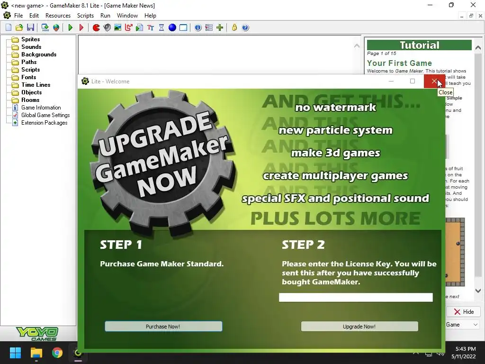Close the Lite - Welcome dialog

click(x=434, y=82)
